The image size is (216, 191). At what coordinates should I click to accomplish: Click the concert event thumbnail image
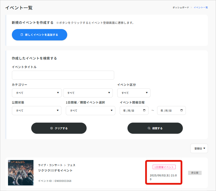click(21, 172)
